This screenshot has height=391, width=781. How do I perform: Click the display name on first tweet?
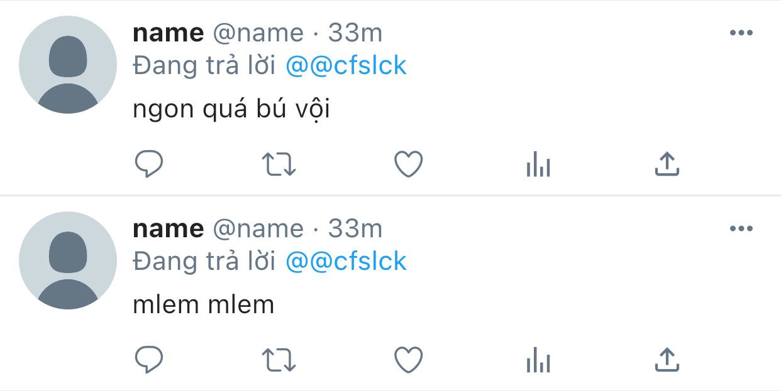pyautogui.click(x=168, y=33)
